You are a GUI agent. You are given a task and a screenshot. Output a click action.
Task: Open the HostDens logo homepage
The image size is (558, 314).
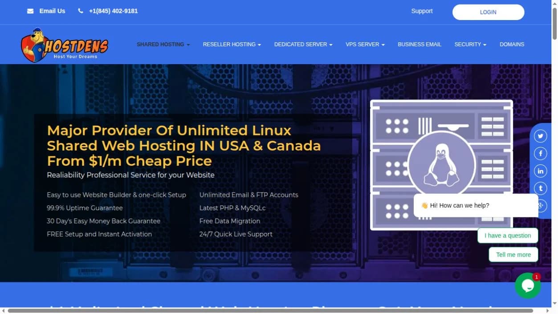65,45
